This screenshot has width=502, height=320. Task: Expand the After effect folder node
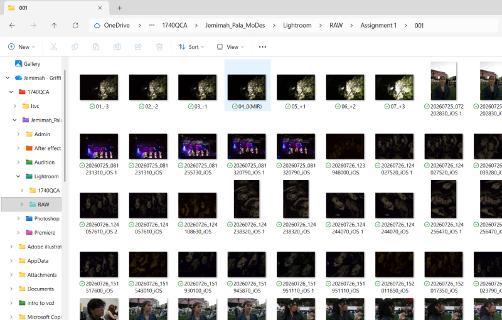pos(18,148)
